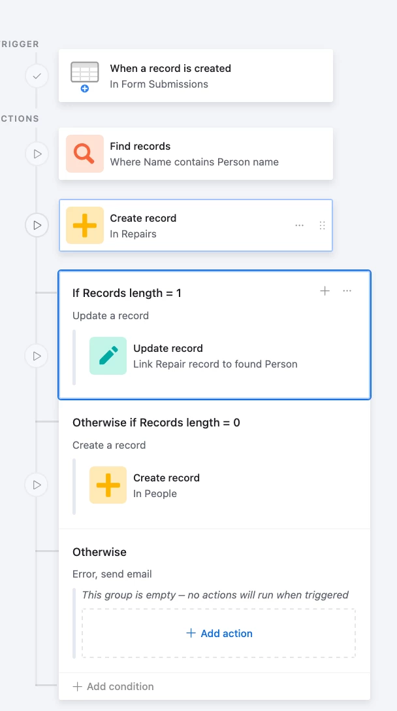This screenshot has width=397, height=711.
Task: Open the Find records action card
Action: point(196,154)
